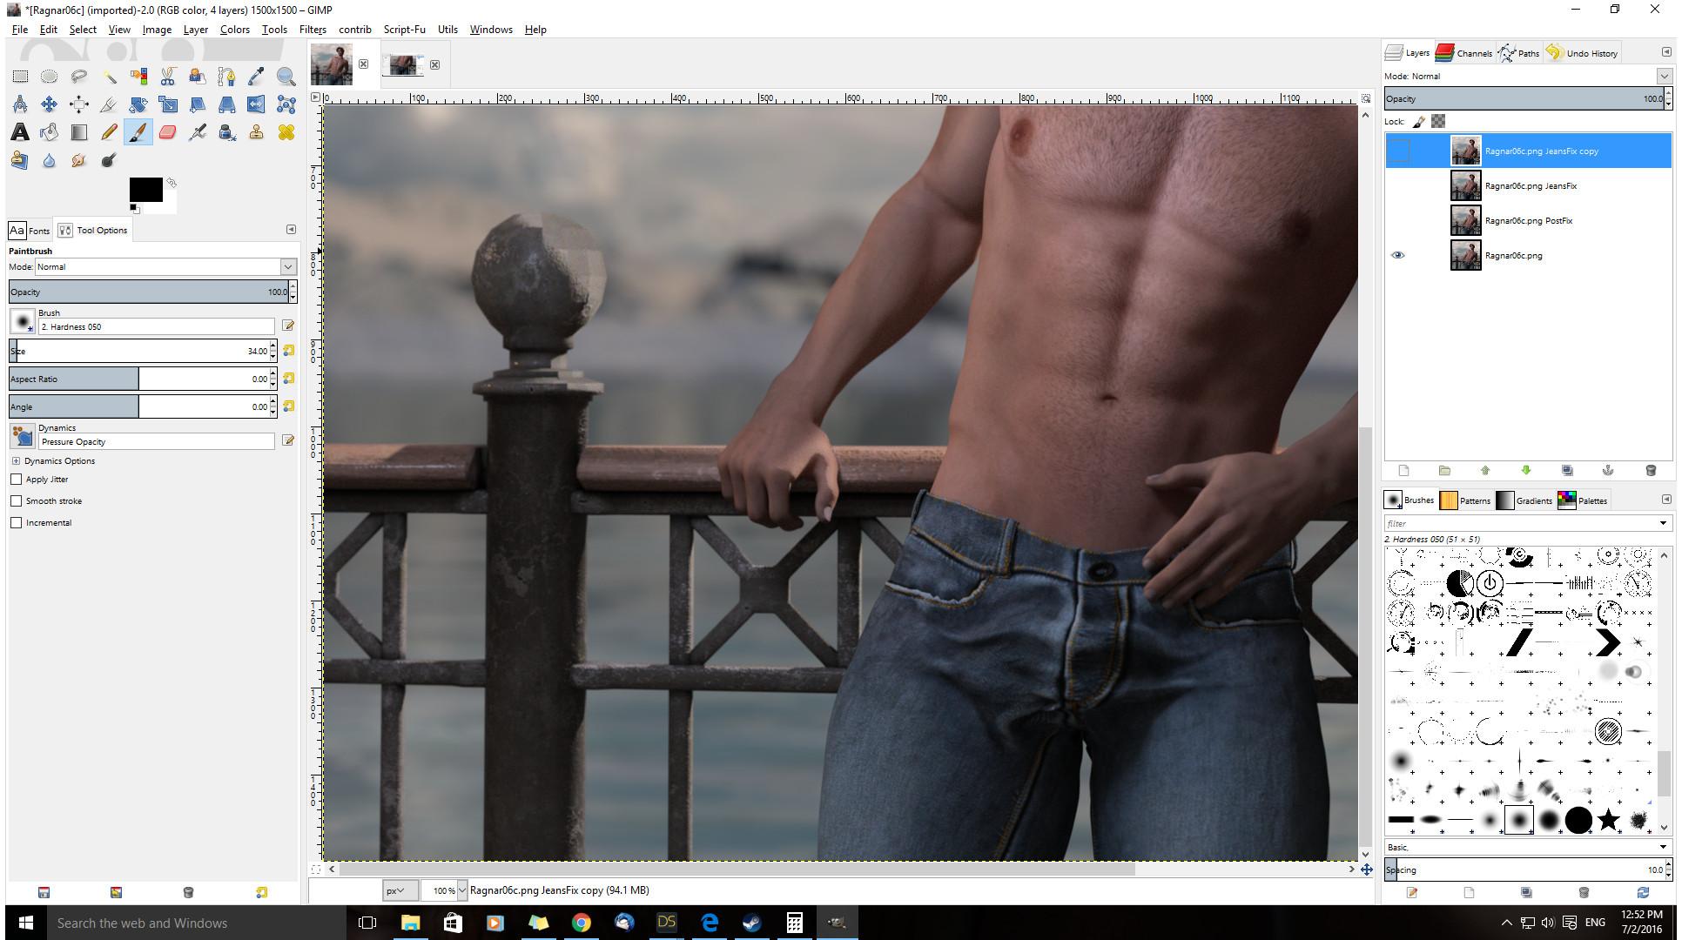
Task: Click the black foreground color swatch
Action: point(145,189)
